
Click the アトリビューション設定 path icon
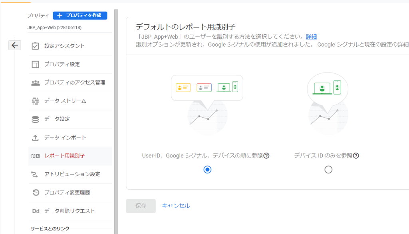(x=34, y=174)
